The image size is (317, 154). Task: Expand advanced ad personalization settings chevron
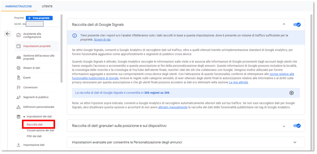click(295, 142)
